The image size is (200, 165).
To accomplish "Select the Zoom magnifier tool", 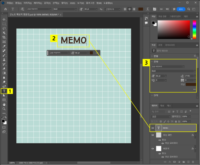I will [4, 109].
